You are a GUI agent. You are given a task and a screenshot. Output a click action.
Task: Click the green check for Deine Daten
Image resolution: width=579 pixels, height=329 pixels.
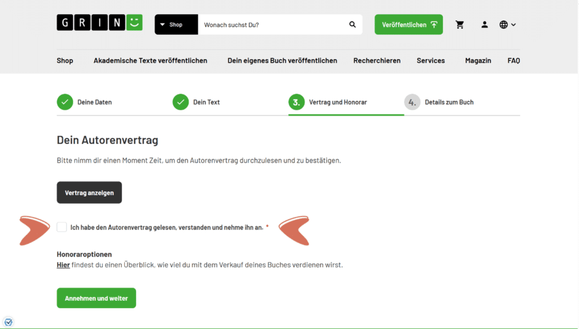pos(65,102)
